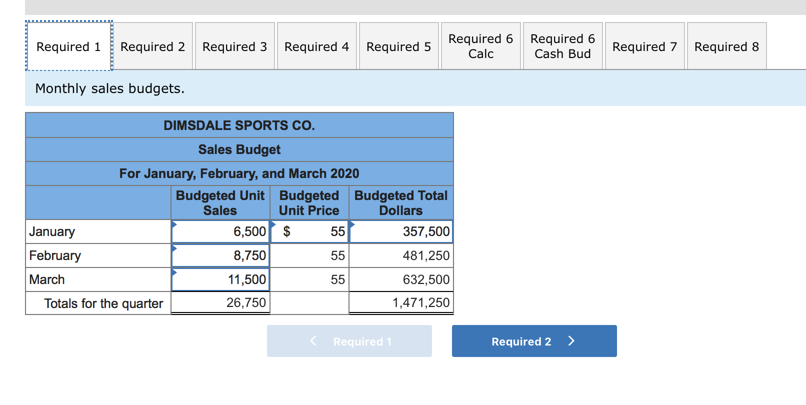Screen dimensions: 806x405
Task: Click the DIMSDALE SPORTS CO. title
Action: click(239, 125)
